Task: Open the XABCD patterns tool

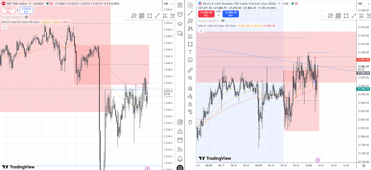Action: tap(190, 28)
